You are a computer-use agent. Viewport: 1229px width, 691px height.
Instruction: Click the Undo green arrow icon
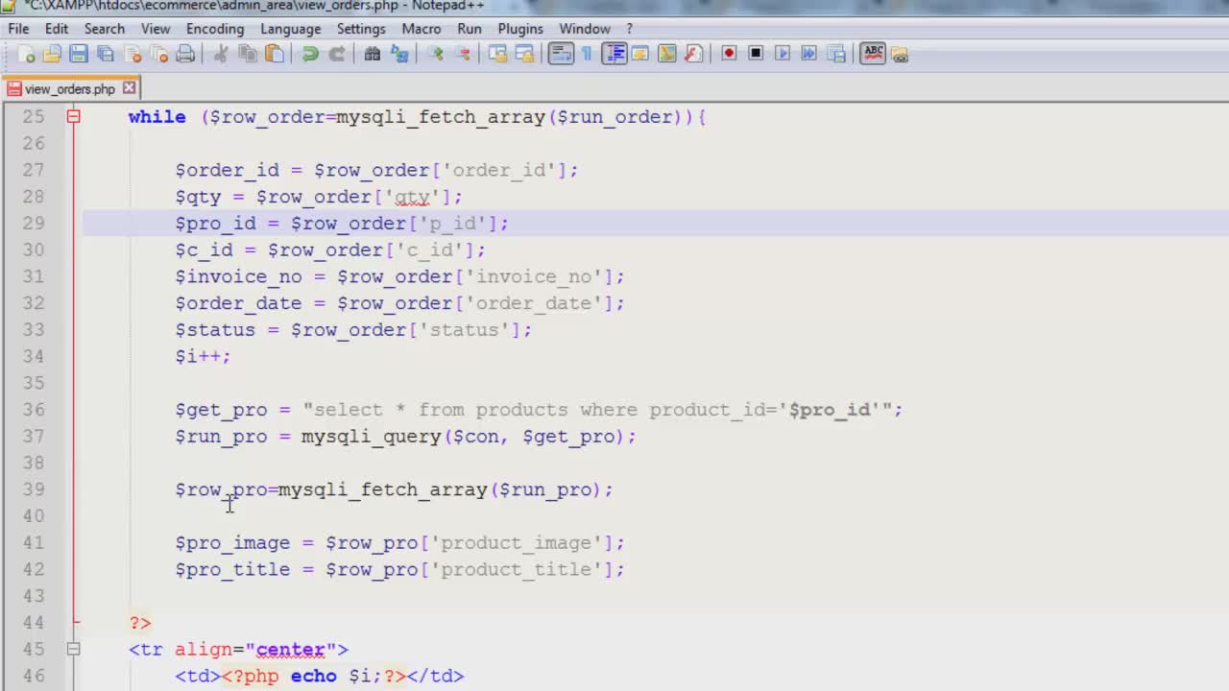[309, 54]
